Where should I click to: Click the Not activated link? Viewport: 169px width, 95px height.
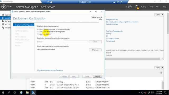pos(110,41)
